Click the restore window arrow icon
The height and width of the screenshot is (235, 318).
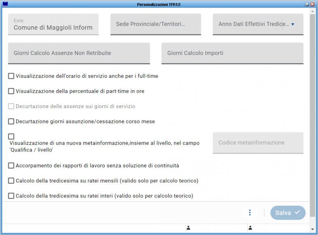[x=307, y=4]
